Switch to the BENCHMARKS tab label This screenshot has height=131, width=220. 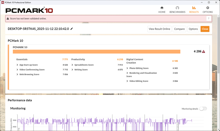click(177, 12)
